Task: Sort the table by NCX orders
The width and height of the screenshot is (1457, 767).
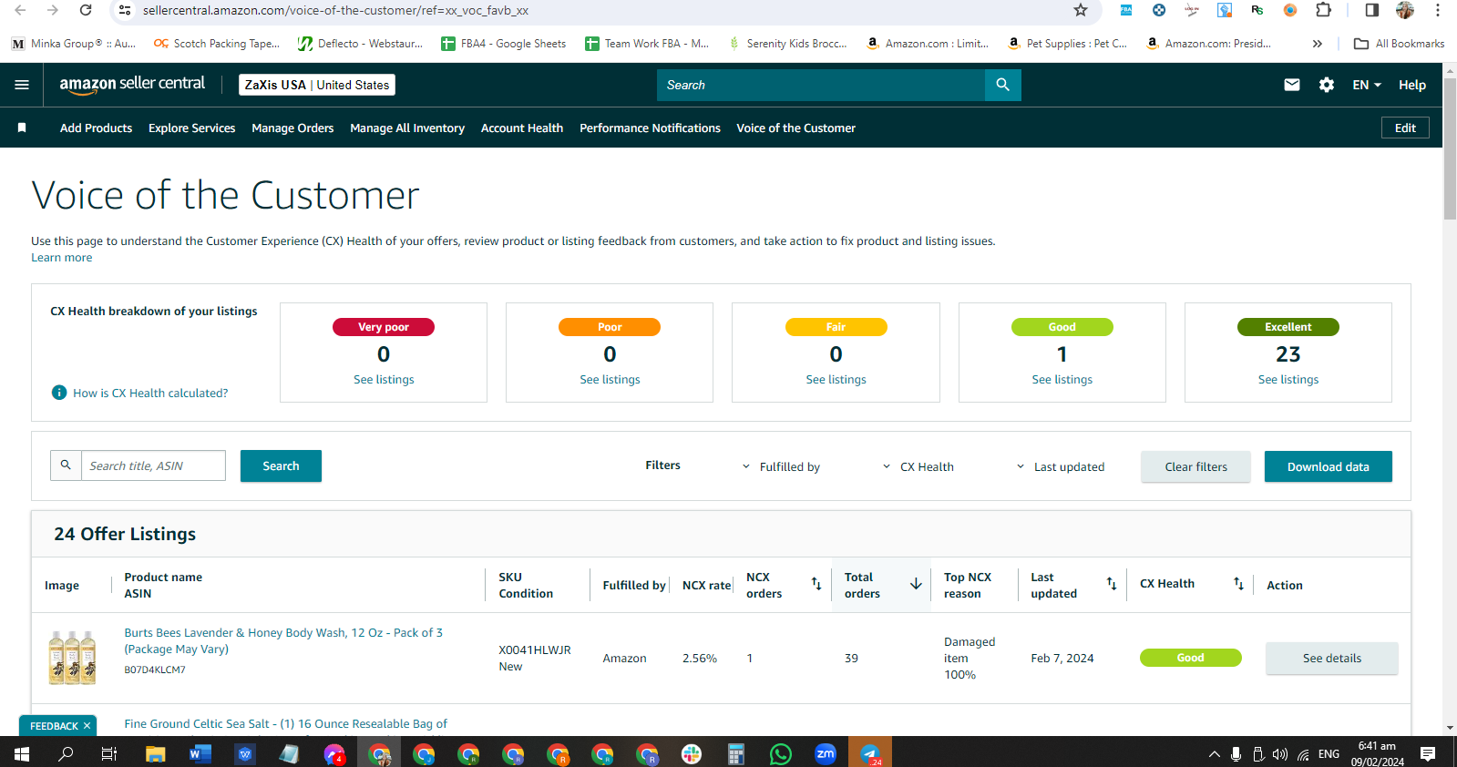Action: coord(816,584)
